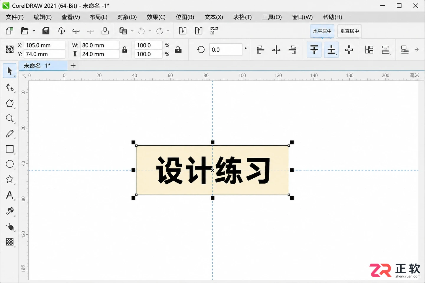Screen dimensions: 425x283
Task: Open the 对象(O) menu
Action: coord(127,17)
